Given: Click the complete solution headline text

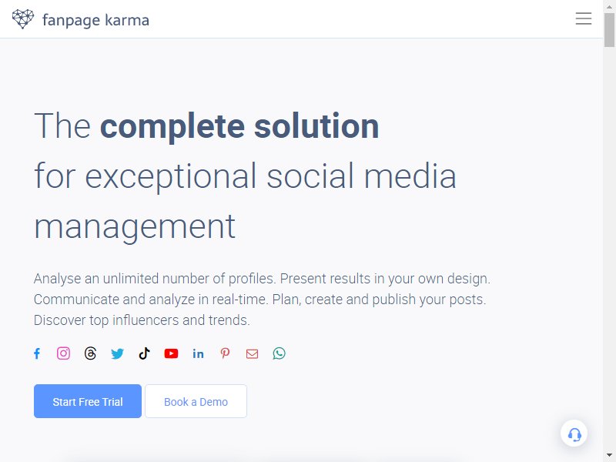Looking at the screenshot, I should click(x=239, y=126).
